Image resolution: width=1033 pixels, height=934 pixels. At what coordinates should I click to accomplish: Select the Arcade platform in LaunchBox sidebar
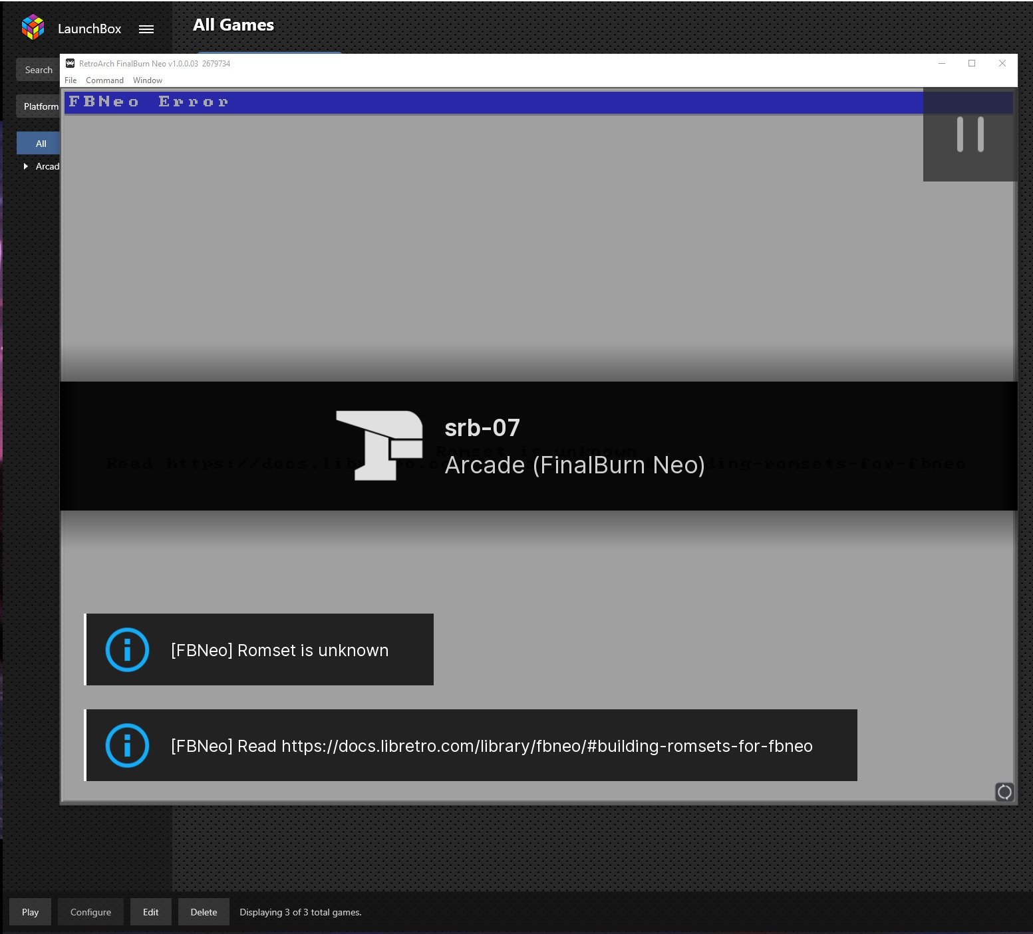(47, 166)
